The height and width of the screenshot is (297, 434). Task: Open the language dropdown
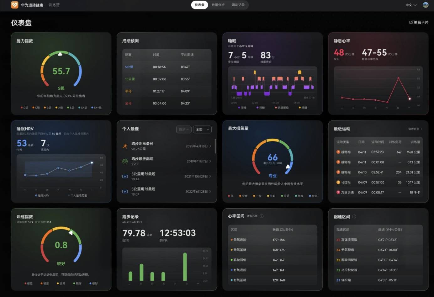[x=411, y=5]
